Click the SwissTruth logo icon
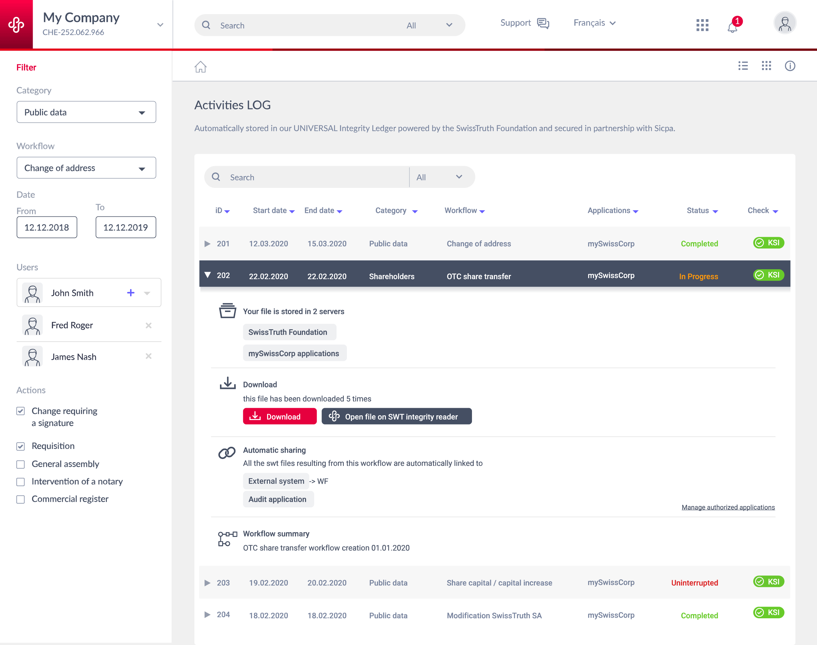The image size is (817, 645). (x=16, y=25)
